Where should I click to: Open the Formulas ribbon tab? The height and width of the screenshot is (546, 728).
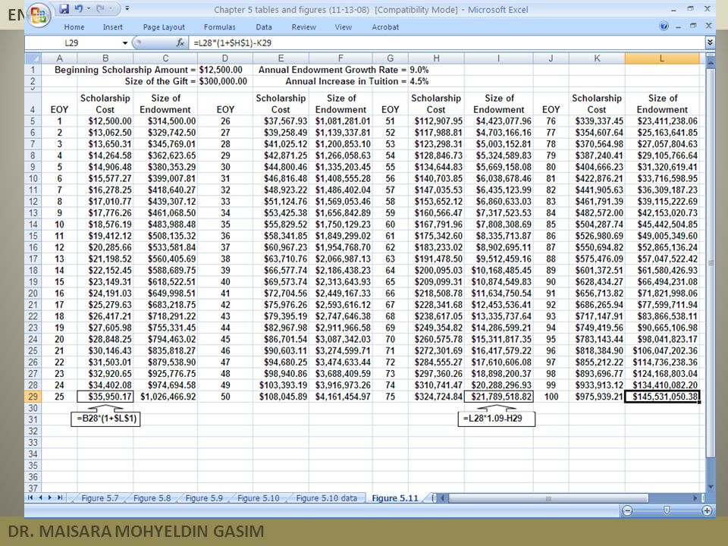[x=220, y=27]
